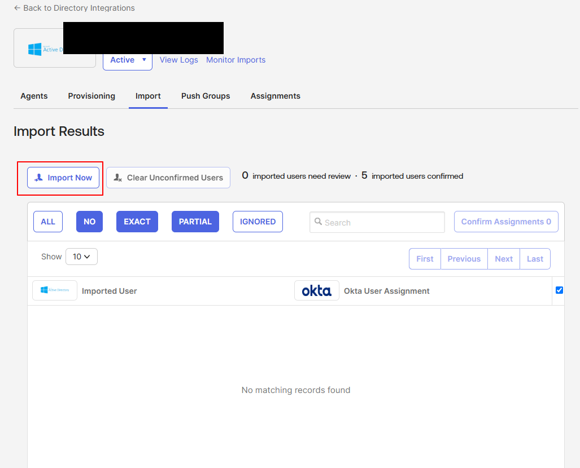Click the Active Directory Windows logo tile
Screen dimensions: 580x468
55,48
